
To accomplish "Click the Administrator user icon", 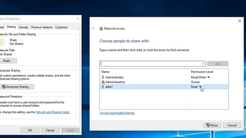I will [x=103, y=77].
